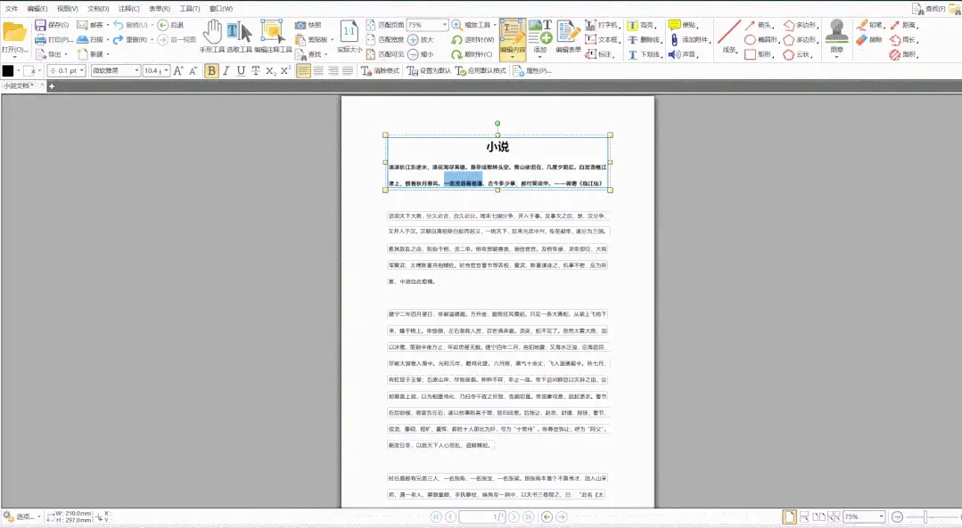Image resolution: width=962 pixels, height=528 pixels.
Task: Expand the Open (打开) button dropdown arrow
Action: 14,56
